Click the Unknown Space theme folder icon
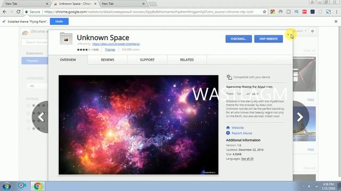Screen dimensions: 341x191 pyautogui.click(x=66, y=39)
